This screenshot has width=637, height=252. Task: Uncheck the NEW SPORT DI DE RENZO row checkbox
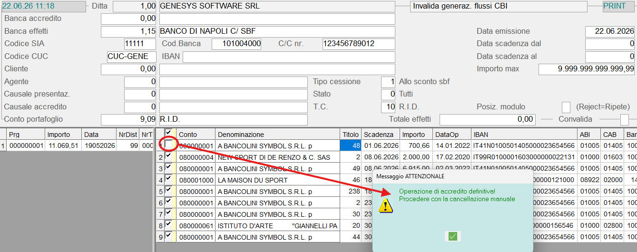(168, 156)
